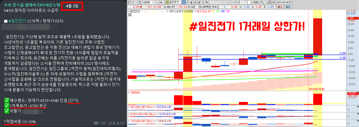359x127 pixels.
Task: Toggle the 외국인보유수량 indicator marker
Action: (157, 114)
